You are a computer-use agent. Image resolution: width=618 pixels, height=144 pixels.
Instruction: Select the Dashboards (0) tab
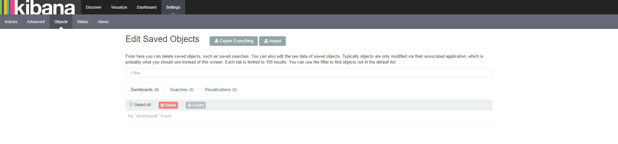tap(145, 90)
